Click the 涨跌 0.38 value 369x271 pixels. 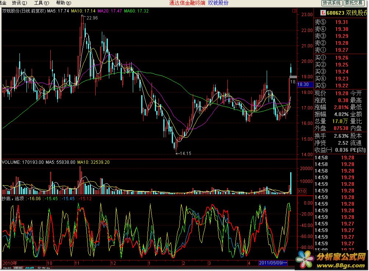point(343,101)
